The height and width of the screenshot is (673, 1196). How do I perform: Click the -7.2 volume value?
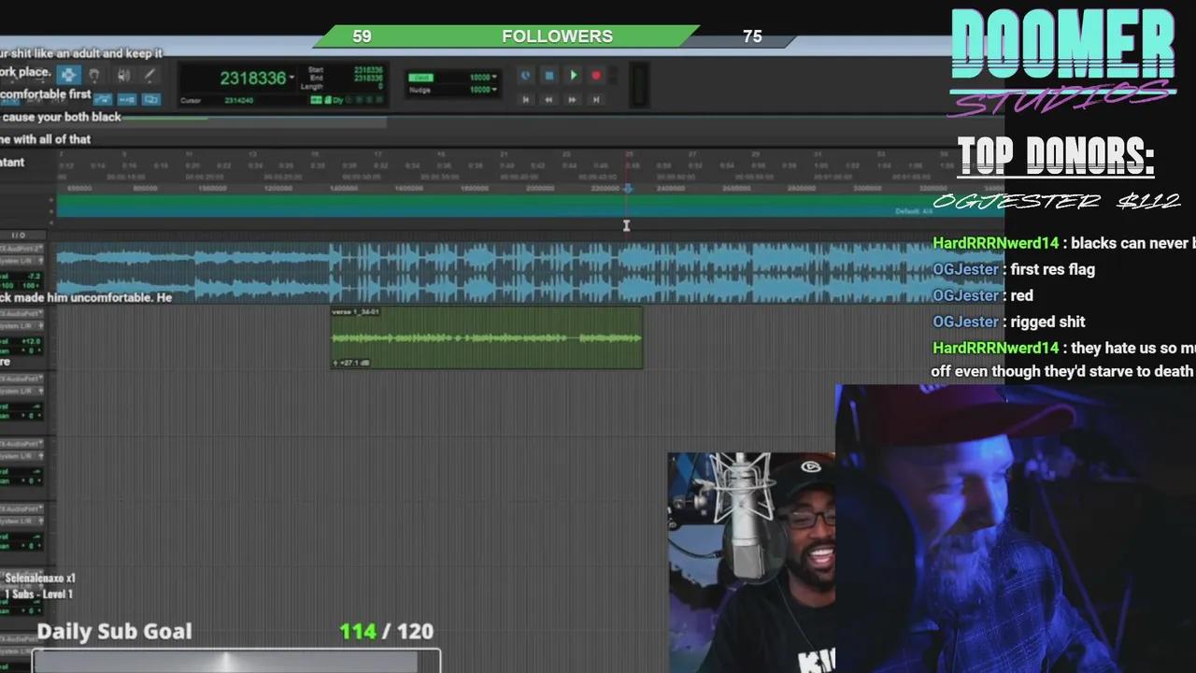click(x=34, y=277)
